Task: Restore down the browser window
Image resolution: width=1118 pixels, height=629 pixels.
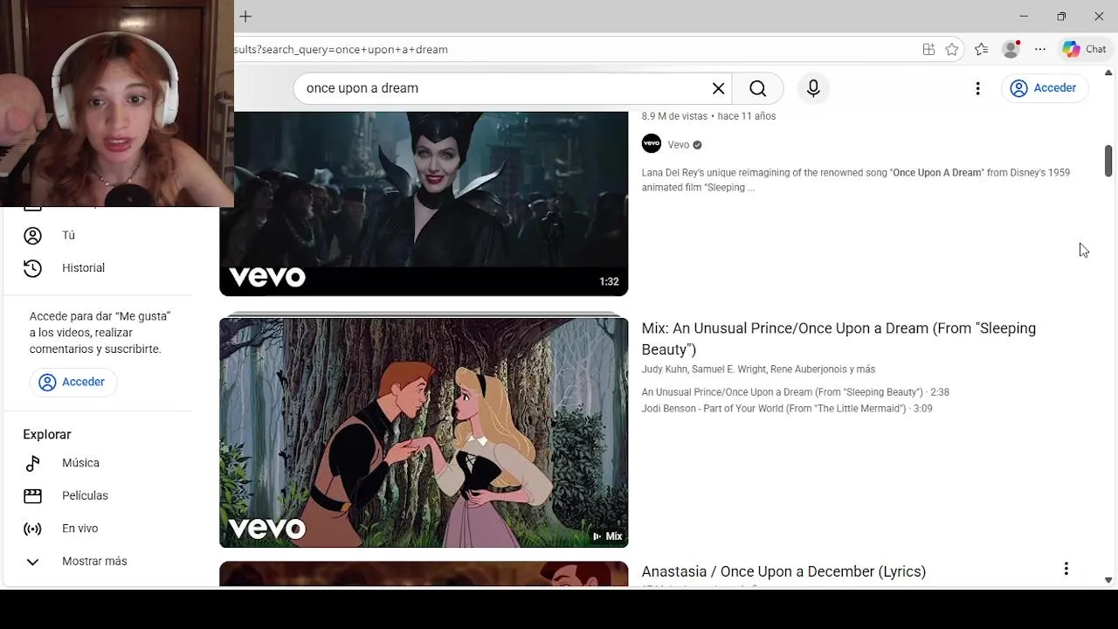Action: [1061, 17]
